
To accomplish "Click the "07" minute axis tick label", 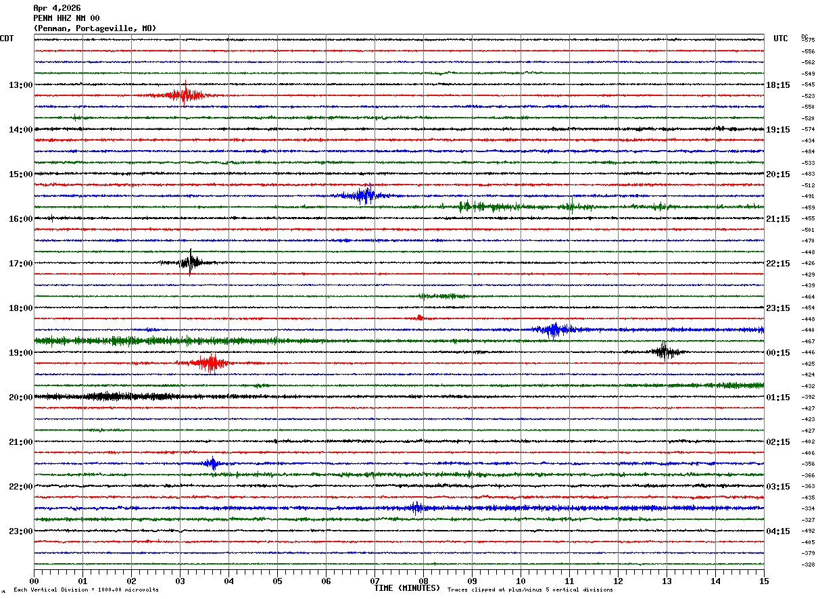I will tap(375, 581).
